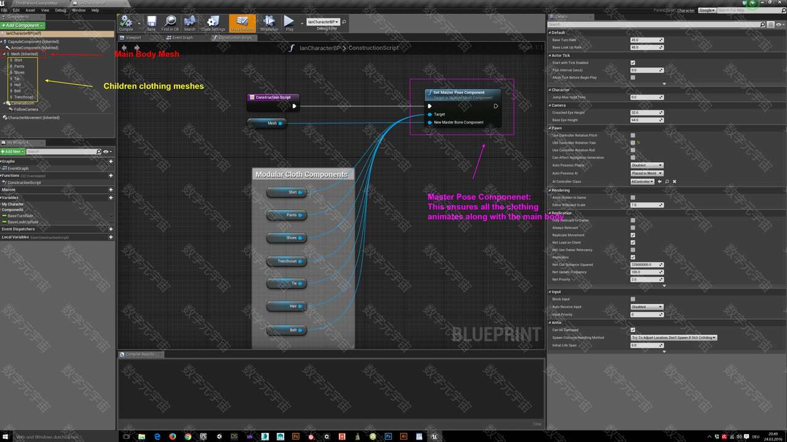
Task: Switch to the Event Graph tab
Action: [x=183, y=37]
